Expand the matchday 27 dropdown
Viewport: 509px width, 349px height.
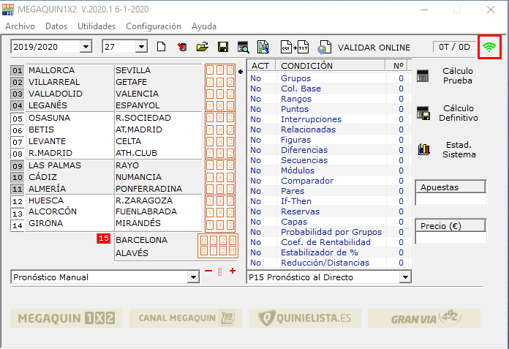141,47
